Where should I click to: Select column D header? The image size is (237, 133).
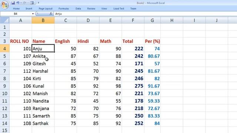click(x=88, y=20)
